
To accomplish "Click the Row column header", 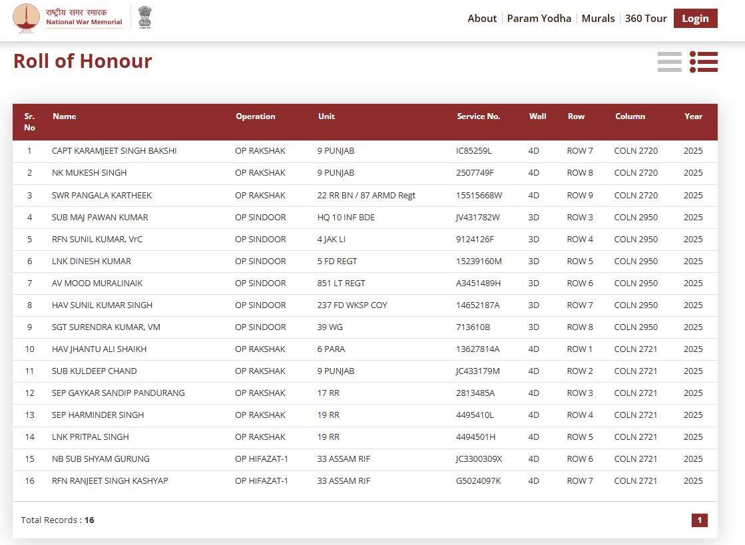I will 576,116.
